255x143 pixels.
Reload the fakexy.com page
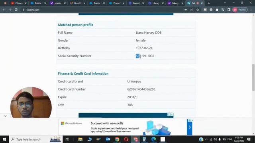tap(16, 10)
